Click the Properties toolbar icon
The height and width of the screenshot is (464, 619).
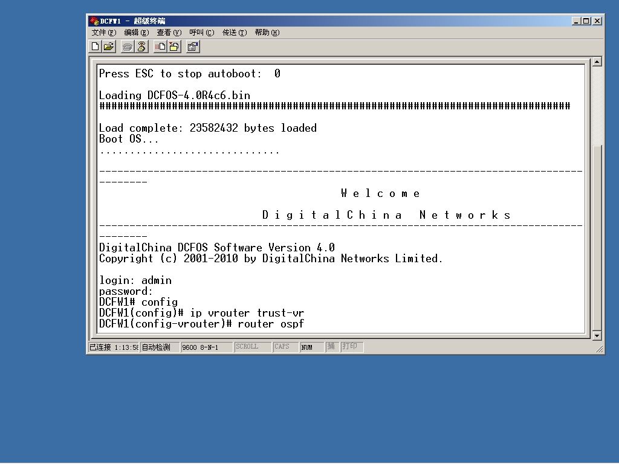(x=193, y=47)
